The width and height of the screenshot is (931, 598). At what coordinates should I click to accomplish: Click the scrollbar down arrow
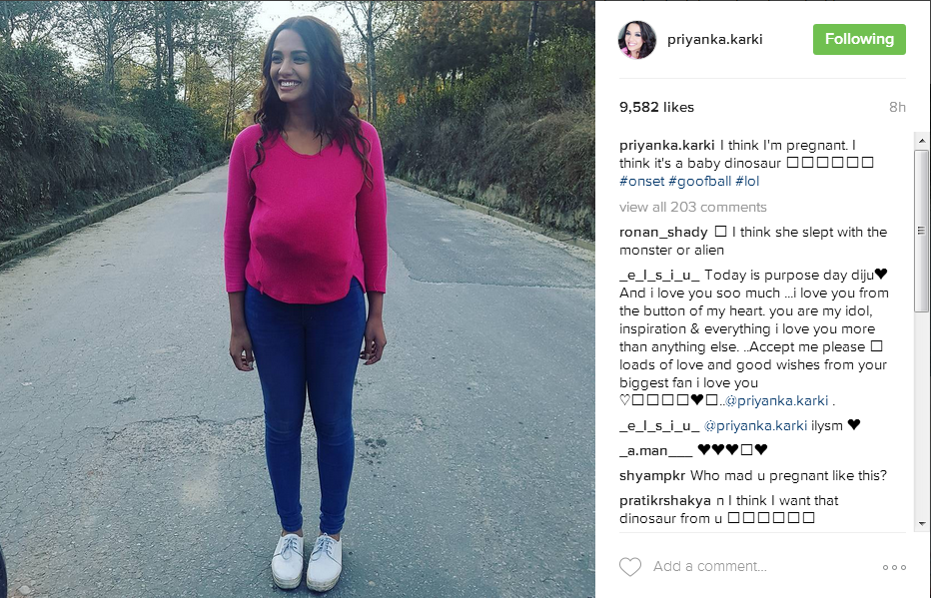pos(921,523)
